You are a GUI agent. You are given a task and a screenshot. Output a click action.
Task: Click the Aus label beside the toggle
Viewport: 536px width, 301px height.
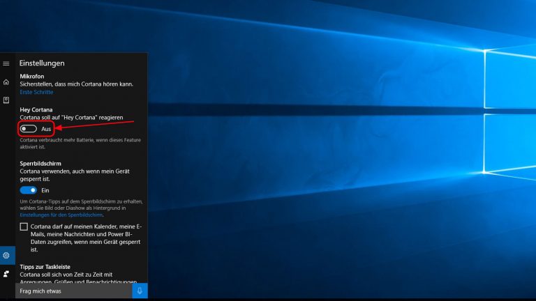pos(46,129)
